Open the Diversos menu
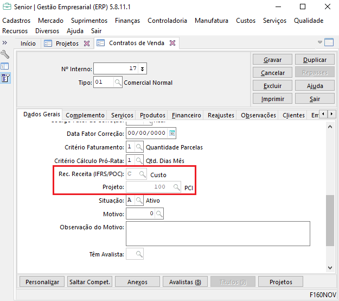Viewport: 339px width, 301px height. coord(47,31)
